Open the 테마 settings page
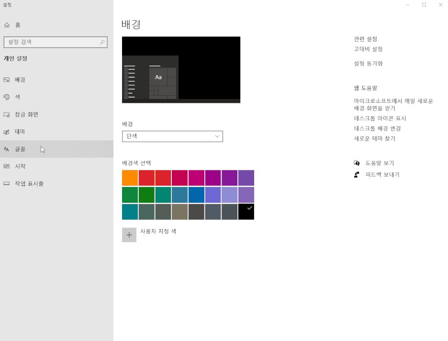The image size is (448, 341). 56,132
